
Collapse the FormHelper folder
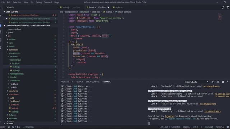pos(15,60)
